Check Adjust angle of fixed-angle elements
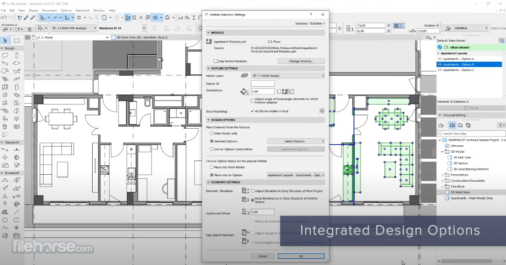The width and height of the screenshot is (506, 265). [x=253, y=101]
